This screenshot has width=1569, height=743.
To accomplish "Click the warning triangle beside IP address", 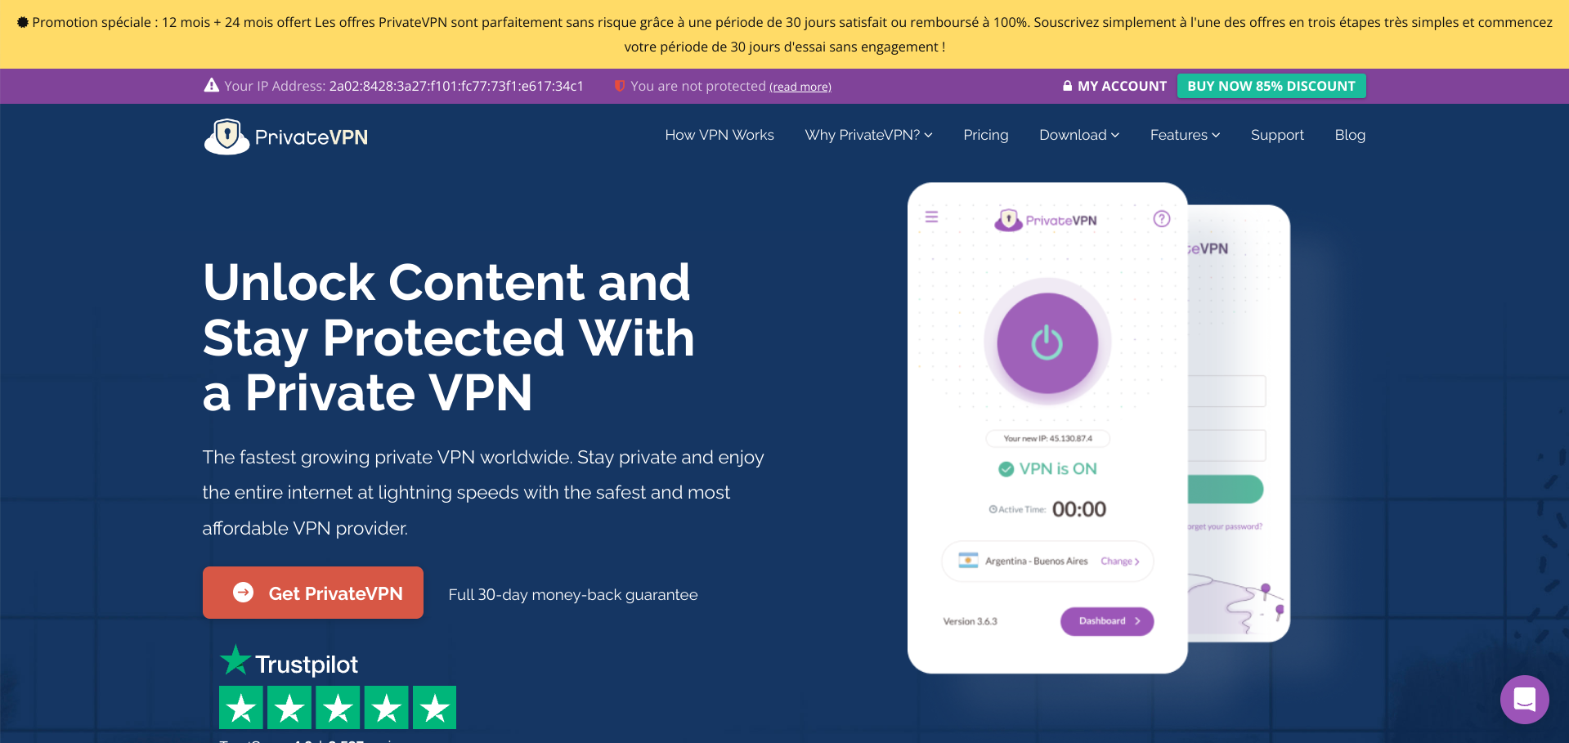I will pyautogui.click(x=211, y=85).
